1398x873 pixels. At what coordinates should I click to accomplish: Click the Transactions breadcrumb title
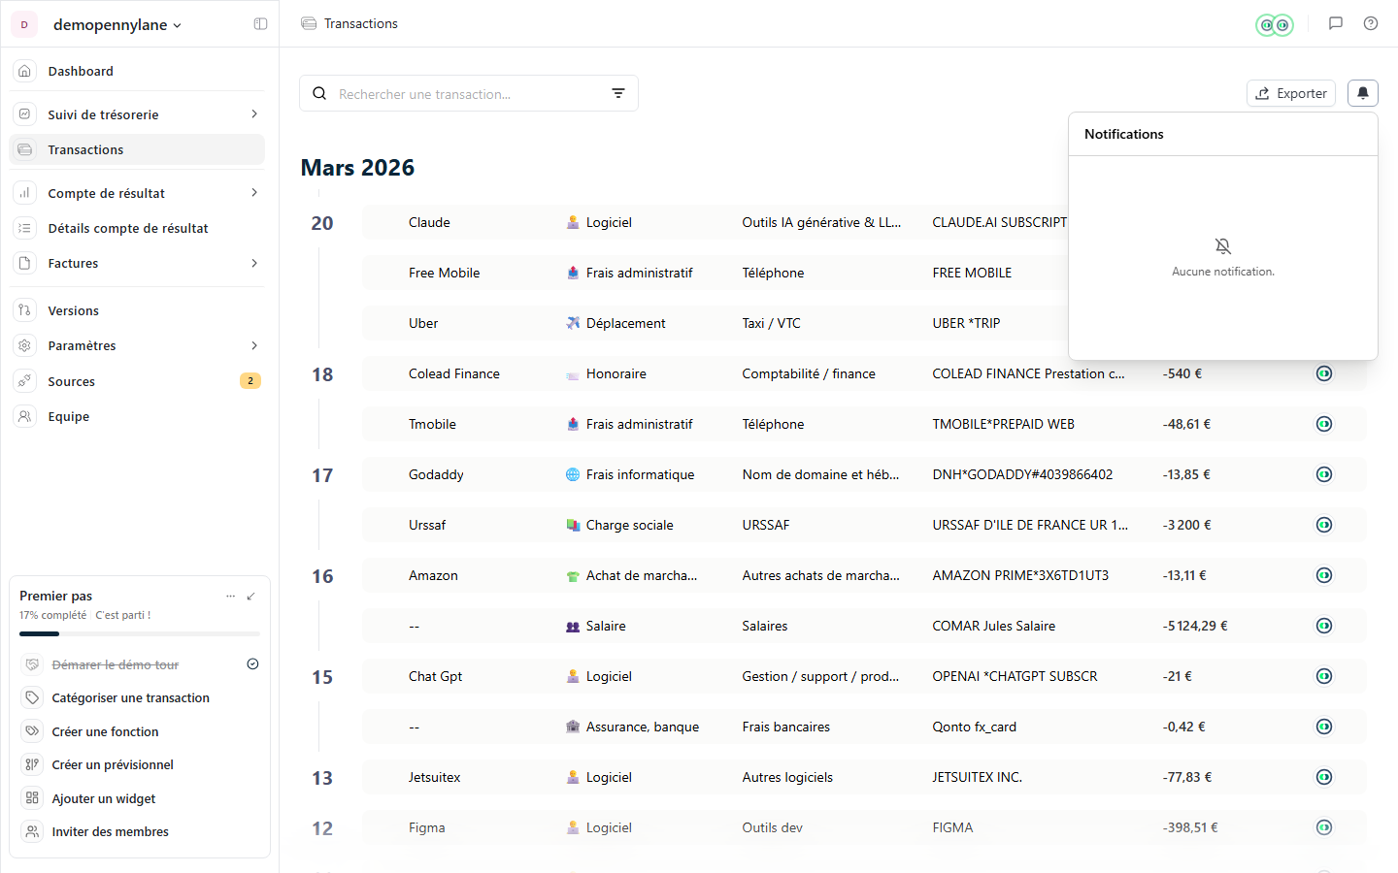pyautogui.click(x=361, y=23)
